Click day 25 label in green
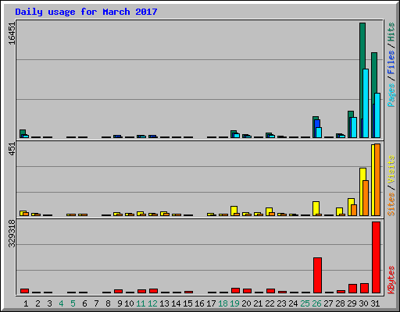The width and height of the screenshot is (400, 312). (305, 303)
